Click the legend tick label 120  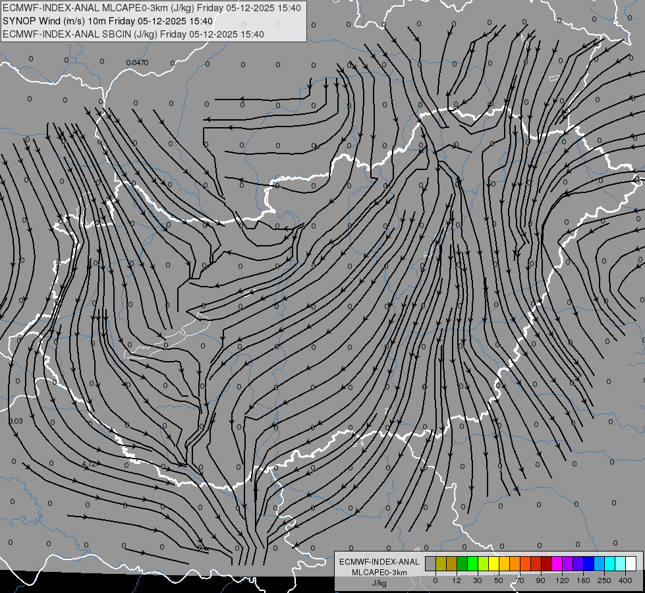(563, 580)
